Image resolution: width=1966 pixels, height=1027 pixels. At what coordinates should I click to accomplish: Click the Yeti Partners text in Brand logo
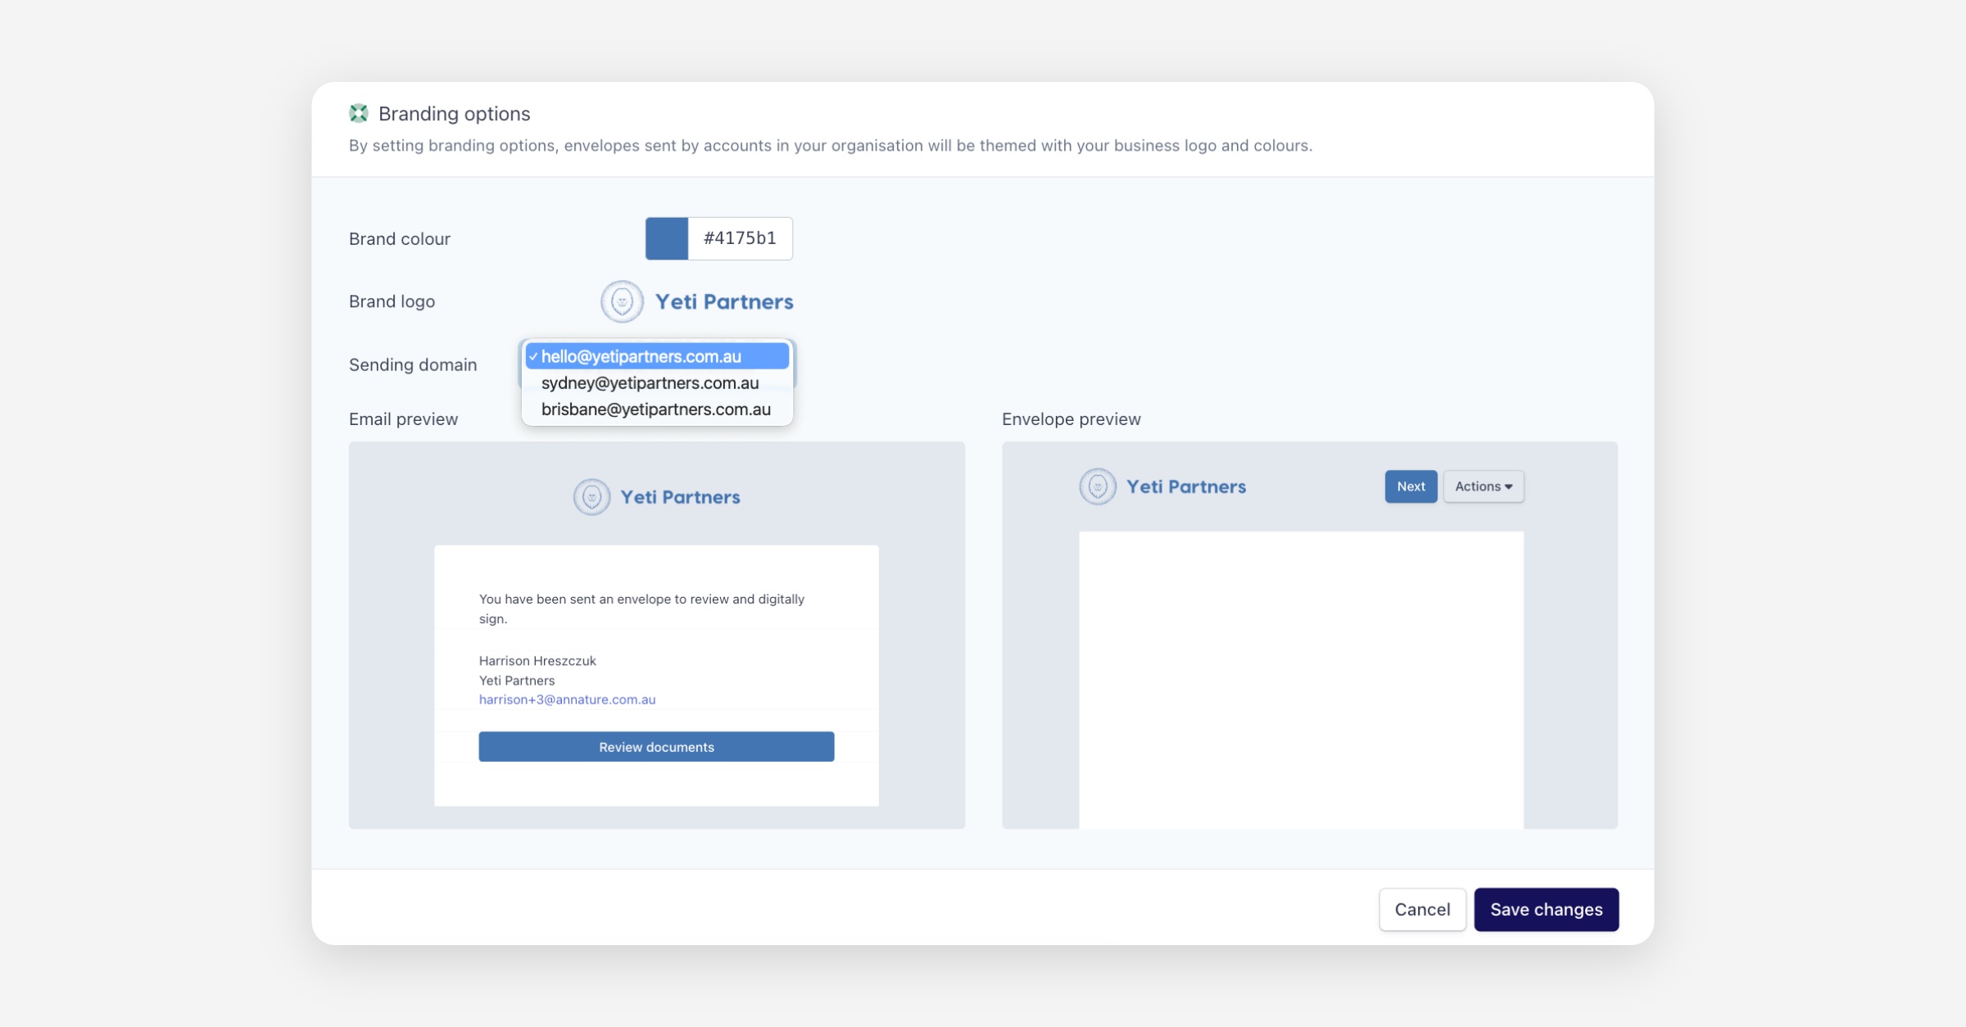coord(724,301)
